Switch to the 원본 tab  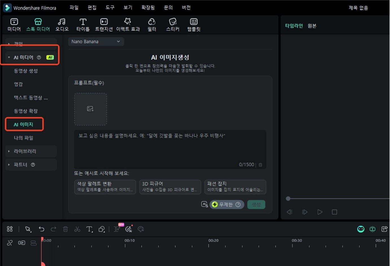coord(312,26)
